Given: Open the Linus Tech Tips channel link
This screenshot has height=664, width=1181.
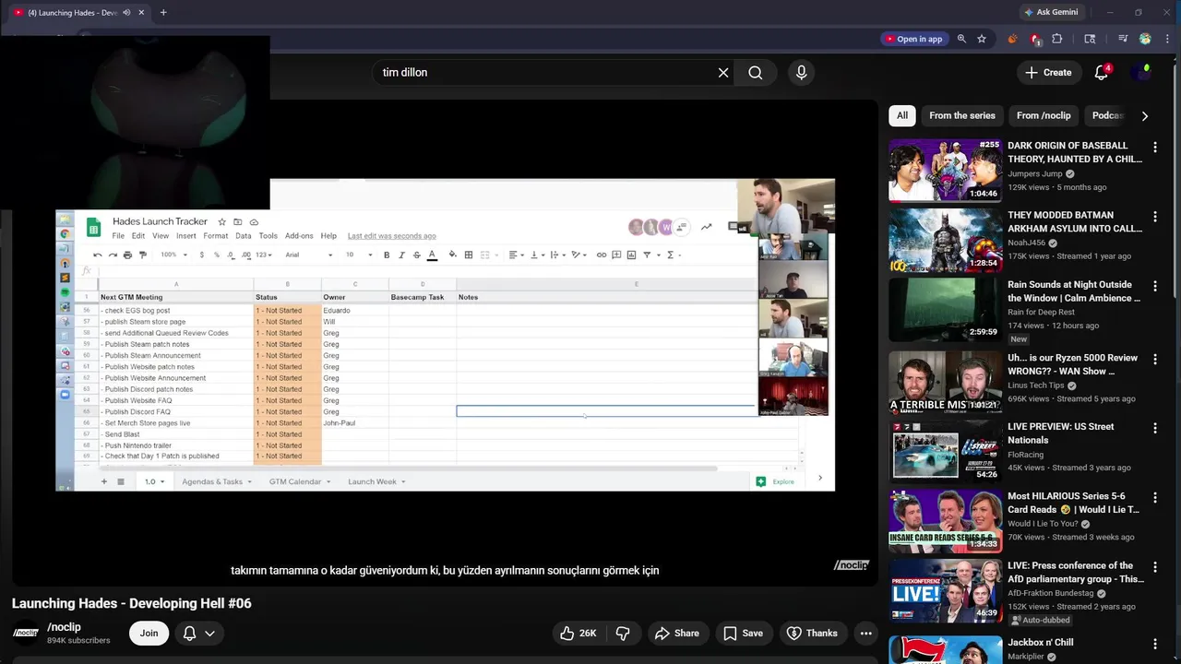Looking at the screenshot, I should pos(1036,385).
